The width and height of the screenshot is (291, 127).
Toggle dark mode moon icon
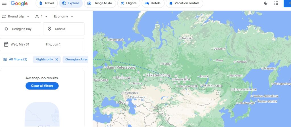tap(266, 3)
